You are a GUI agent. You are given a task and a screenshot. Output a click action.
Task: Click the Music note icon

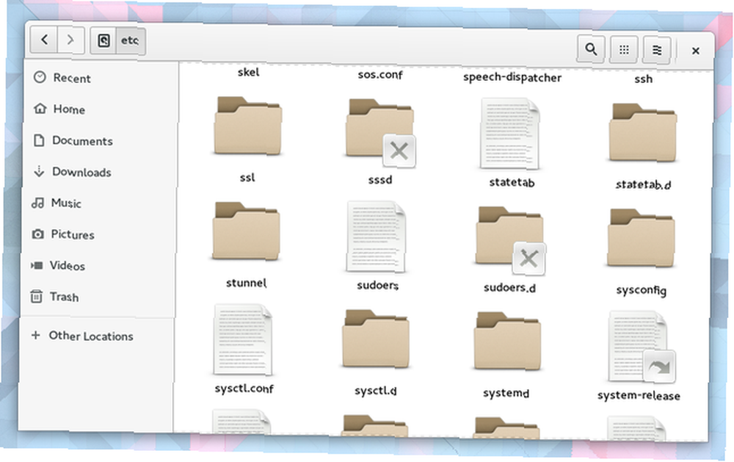point(37,203)
